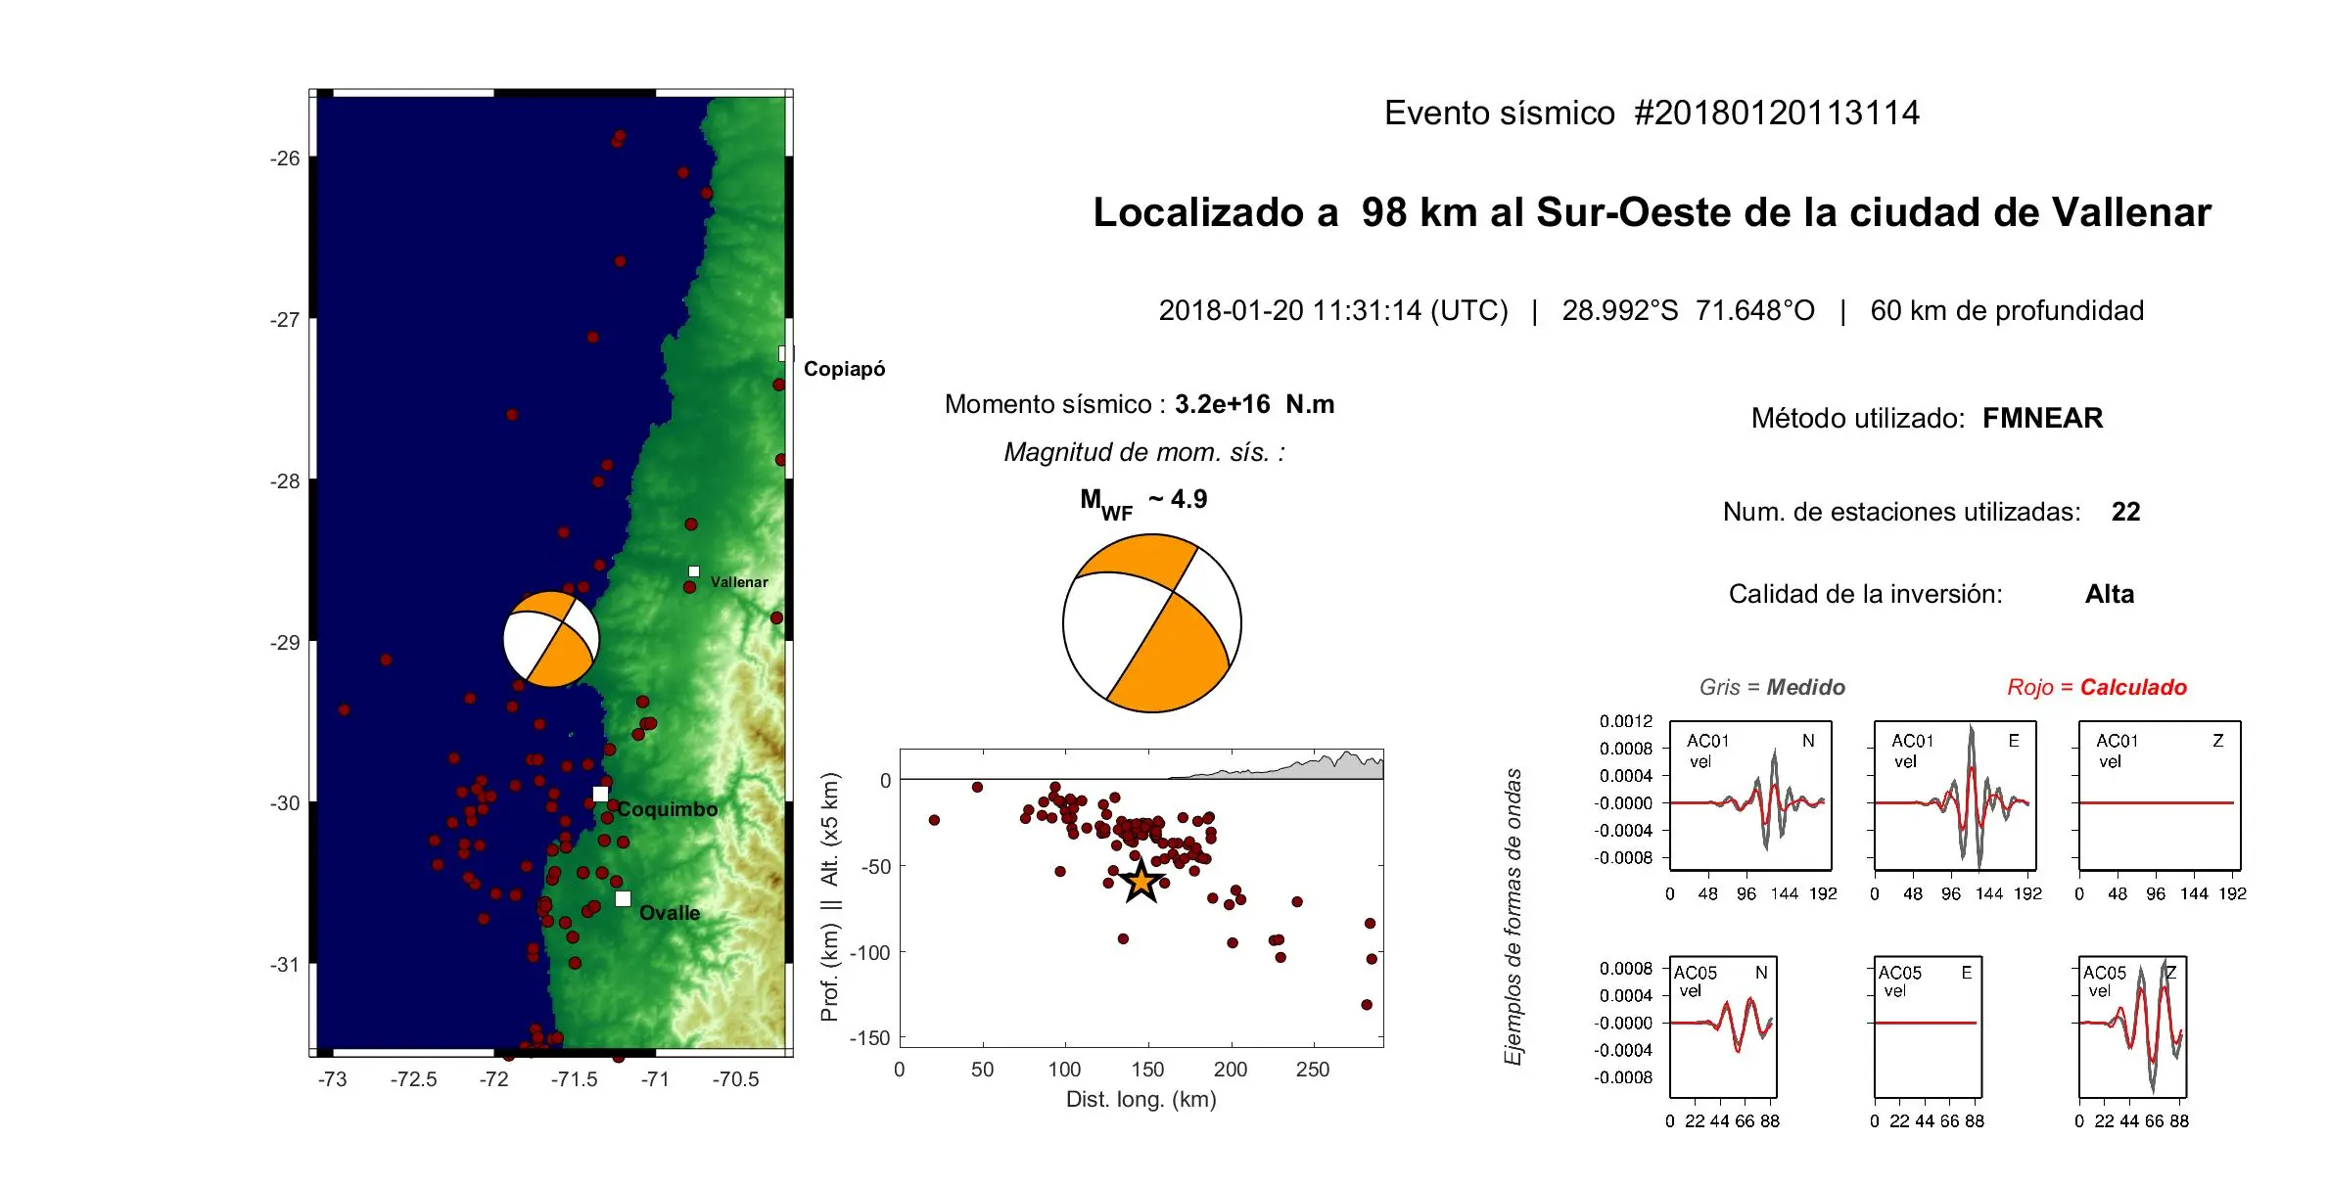Click the focal mechanism beachball on the map
2328x1186 pixels.
pos(551,639)
